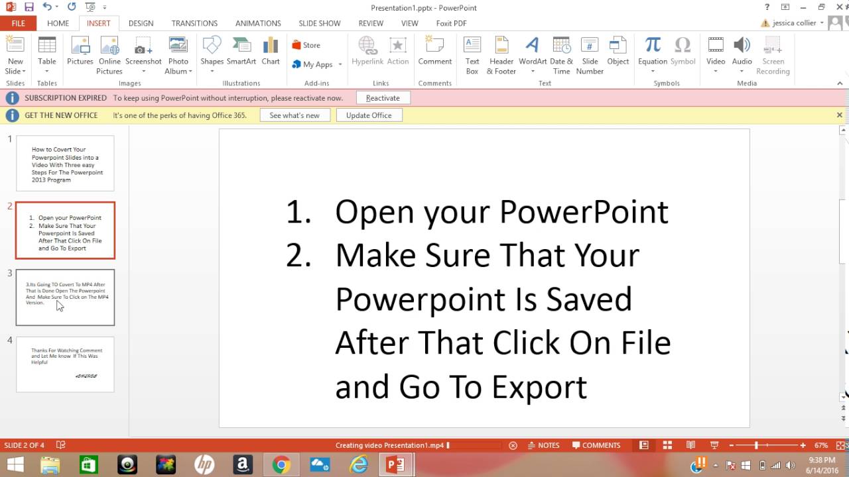Image resolution: width=849 pixels, height=477 pixels.
Task: Open the Ribbon Display Options menu
Action: tap(785, 7)
